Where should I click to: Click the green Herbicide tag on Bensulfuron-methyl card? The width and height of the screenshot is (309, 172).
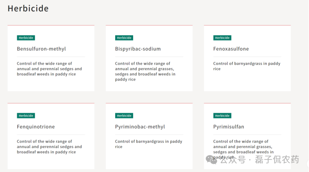[x=26, y=38]
